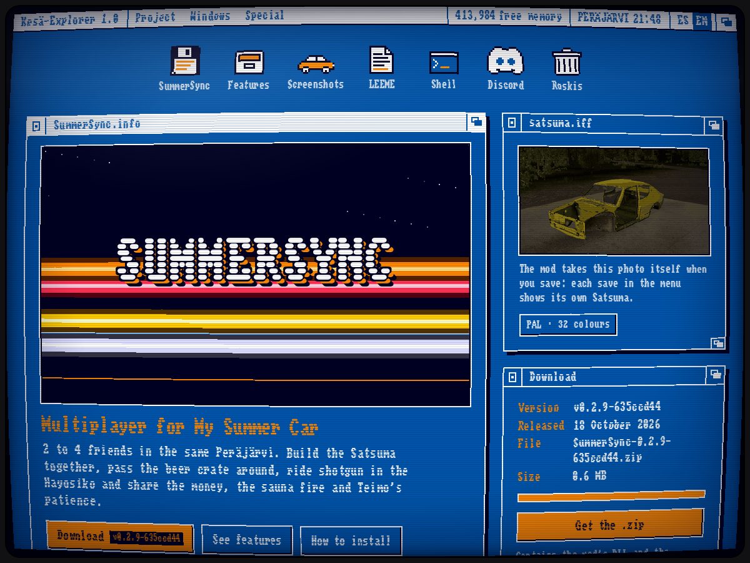Screen dimensions: 750x563
Task: Open the Special menu
Action: [264, 15]
